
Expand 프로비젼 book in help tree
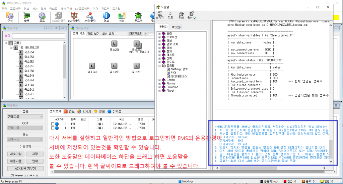pos(159,37)
